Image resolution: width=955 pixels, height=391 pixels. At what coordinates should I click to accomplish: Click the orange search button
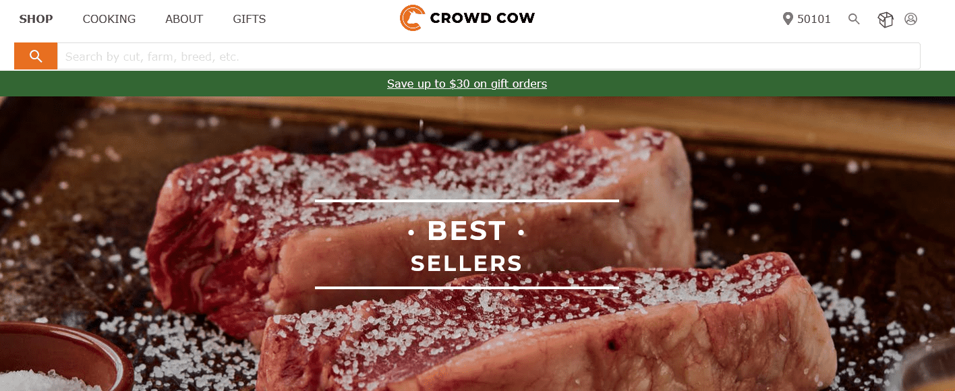36,56
